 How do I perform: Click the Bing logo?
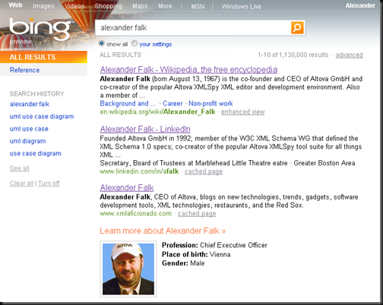pyautogui.click(x=40, y=28)
